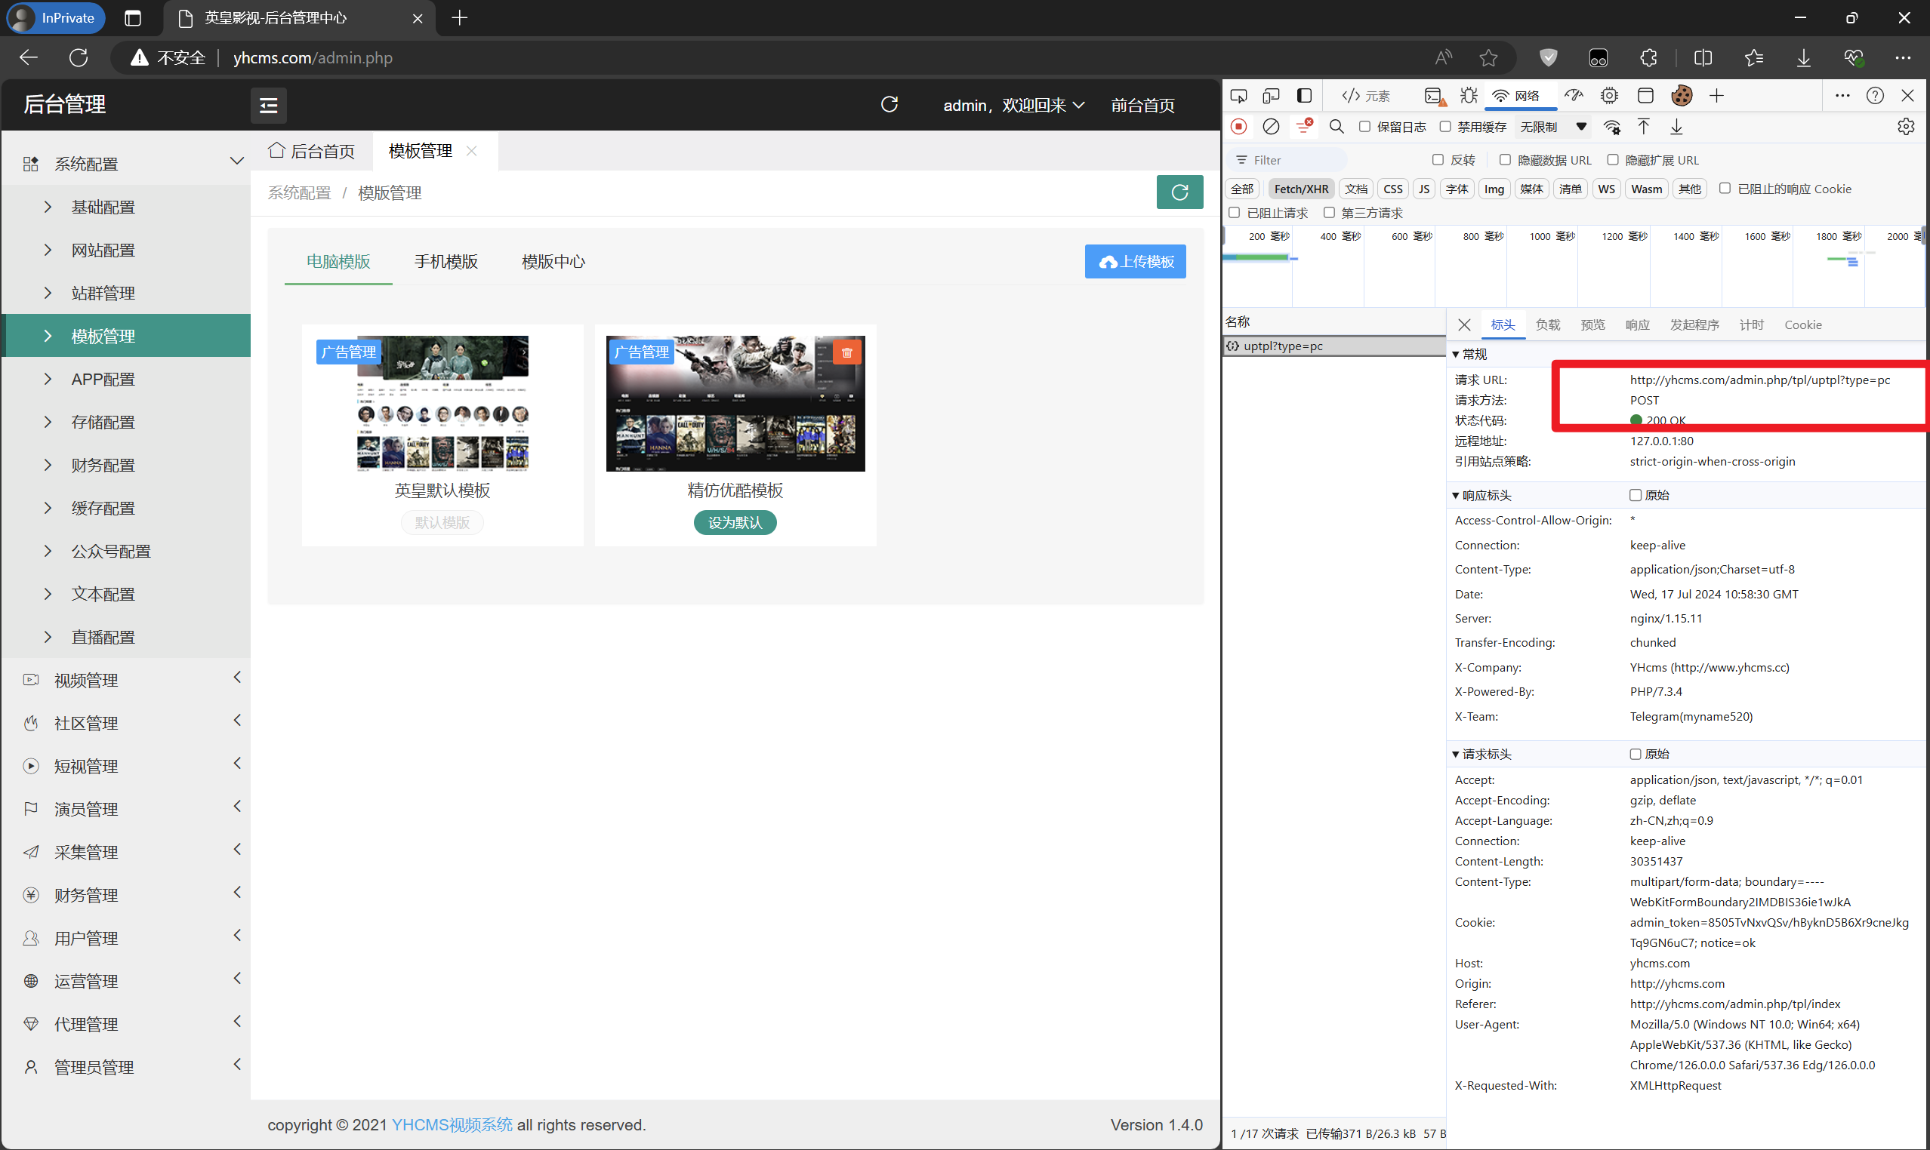Image resolution: width=1930 pixels, height=1150 pixels.
Task: Open the DevTools performance icon
Action: [x=1574, y=96]
